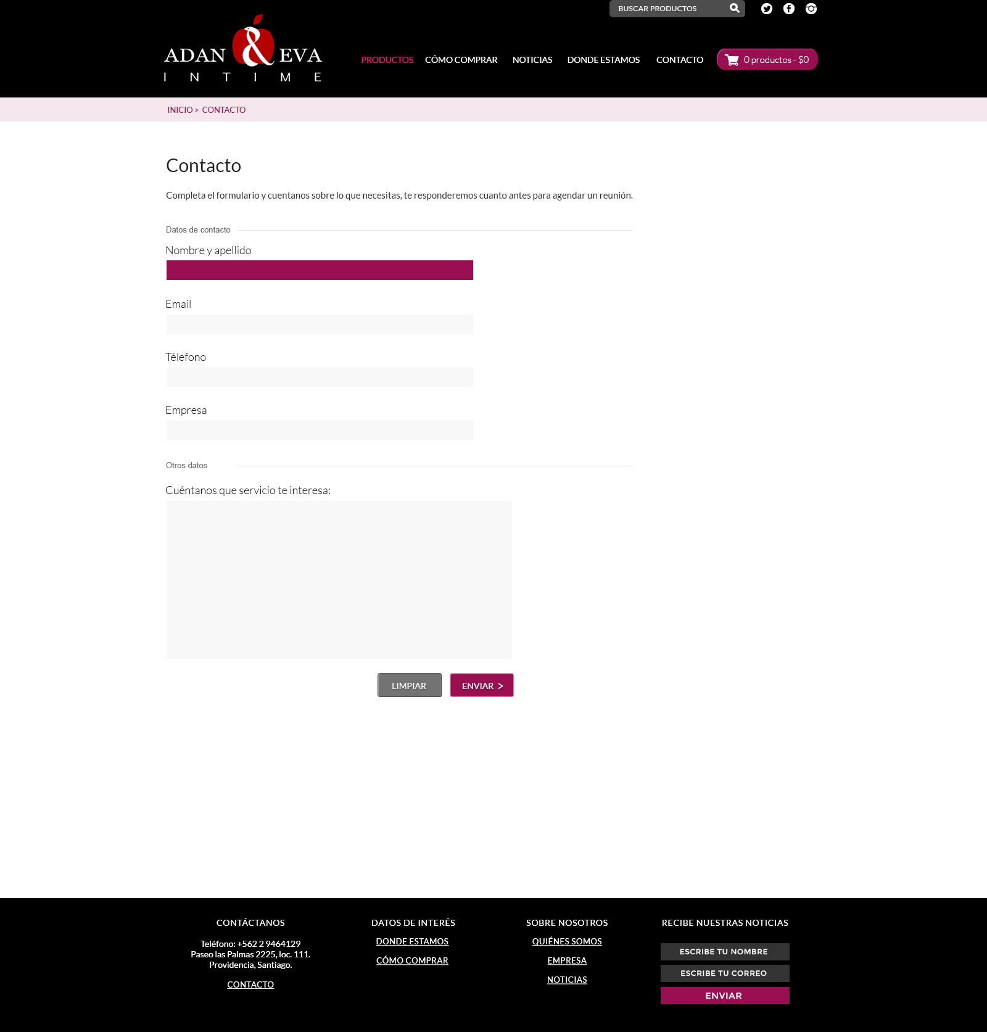Screen dimensions: 987x1032
Task: Open the Productos menu item
Action: coord(387,60)
